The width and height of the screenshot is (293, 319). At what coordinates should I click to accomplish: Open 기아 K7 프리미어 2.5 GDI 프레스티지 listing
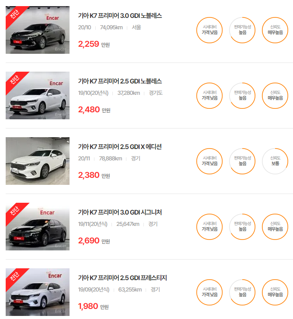click(122, 277)
